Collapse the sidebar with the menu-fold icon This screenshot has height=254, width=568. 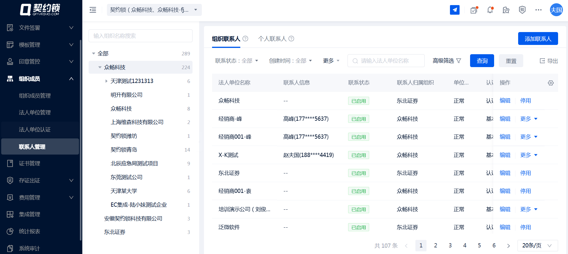(93, 10)
